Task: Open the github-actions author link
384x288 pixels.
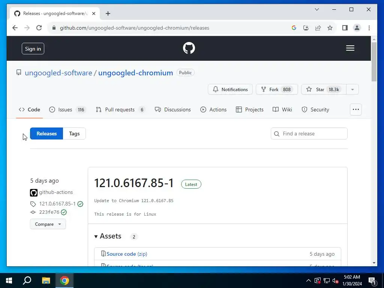Action: click(56, 192)
